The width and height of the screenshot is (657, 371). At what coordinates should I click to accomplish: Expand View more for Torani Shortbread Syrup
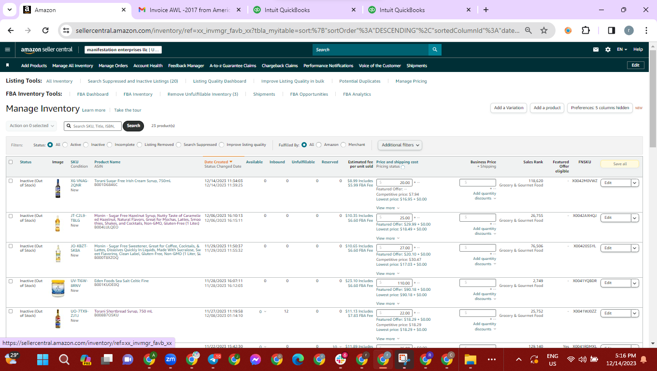388,339
